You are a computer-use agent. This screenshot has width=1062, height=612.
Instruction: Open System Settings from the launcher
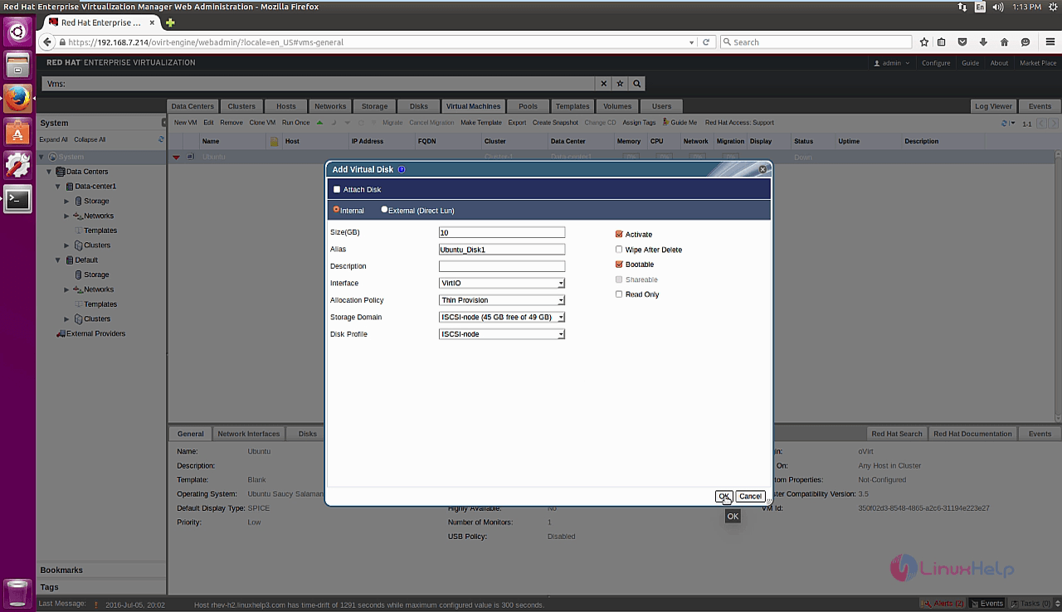tap(17, 166)
